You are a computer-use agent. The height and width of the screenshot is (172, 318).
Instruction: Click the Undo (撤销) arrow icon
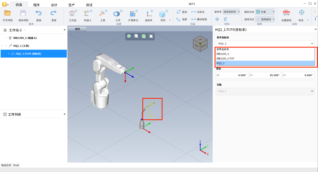point(38,13)
